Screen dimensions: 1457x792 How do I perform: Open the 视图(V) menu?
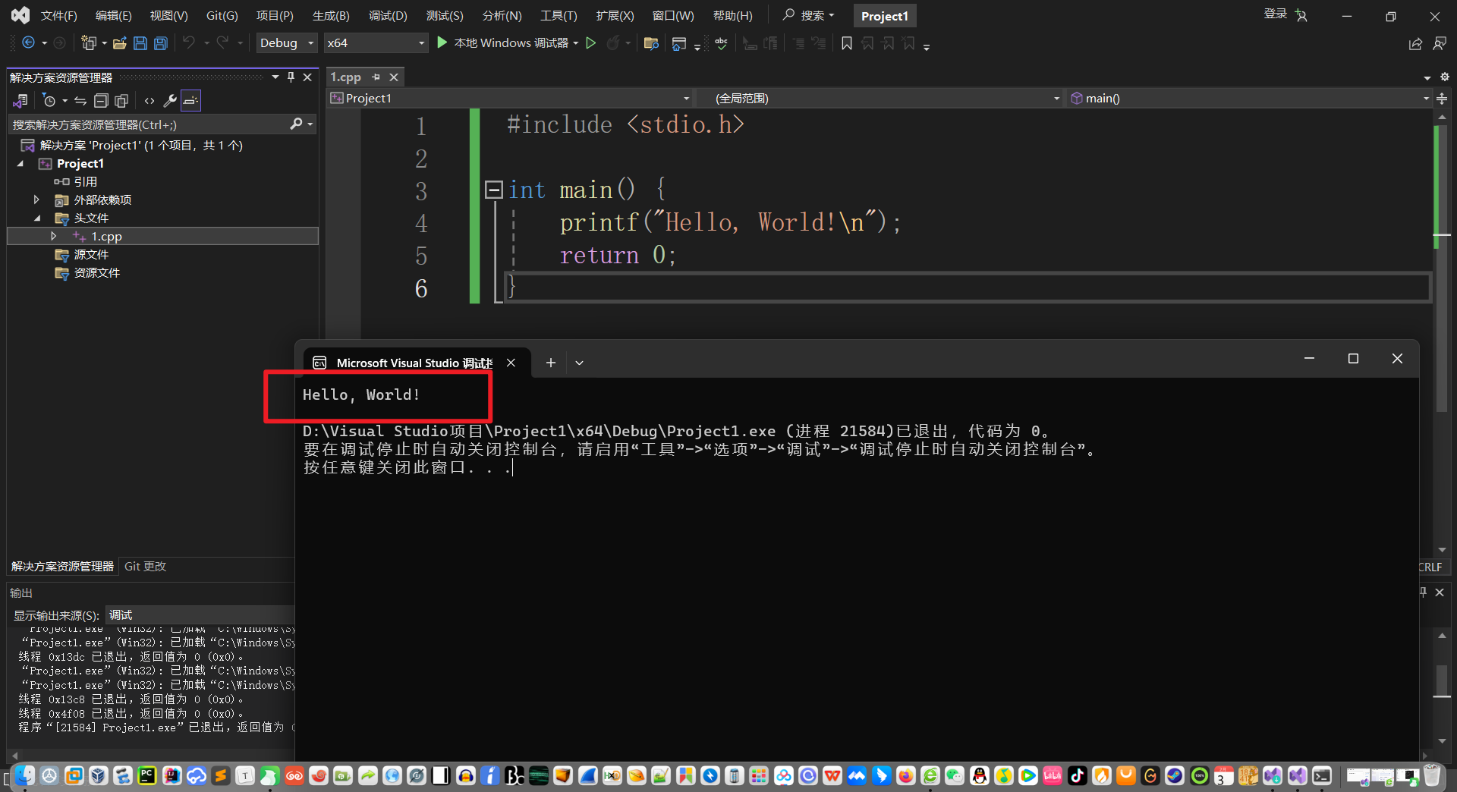point(168,16)
